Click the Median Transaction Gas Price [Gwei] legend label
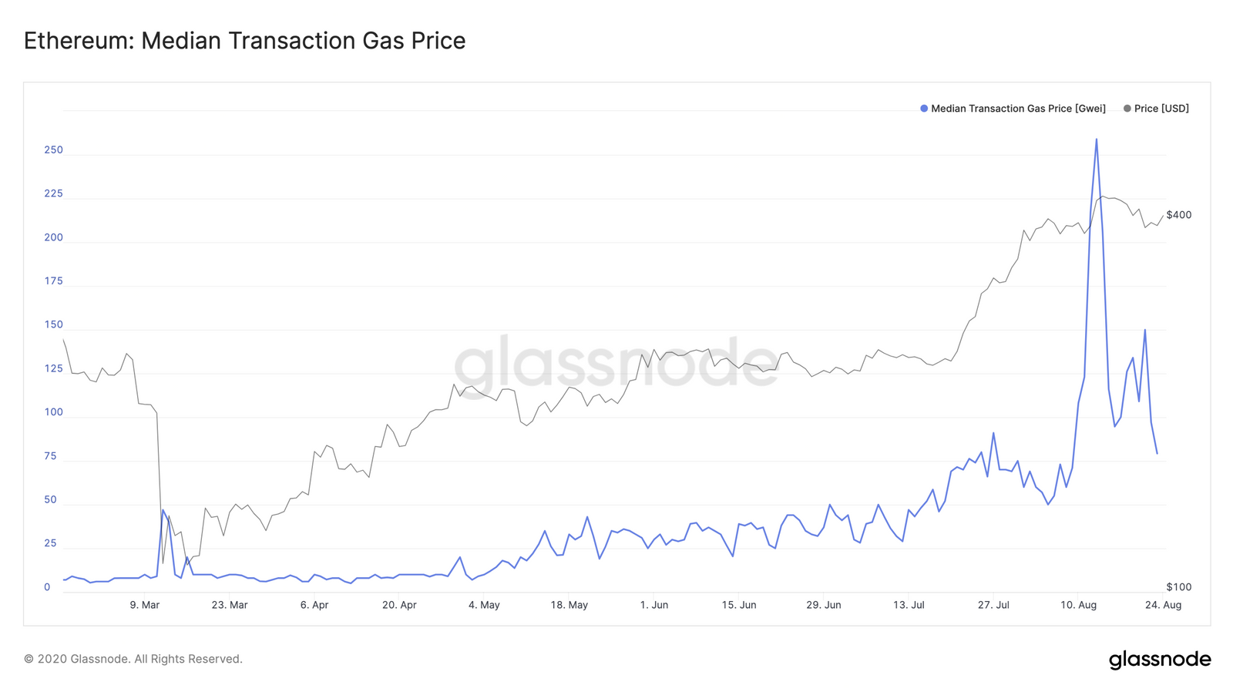The image size is (1233, 692). click(x=1018, y=109)
